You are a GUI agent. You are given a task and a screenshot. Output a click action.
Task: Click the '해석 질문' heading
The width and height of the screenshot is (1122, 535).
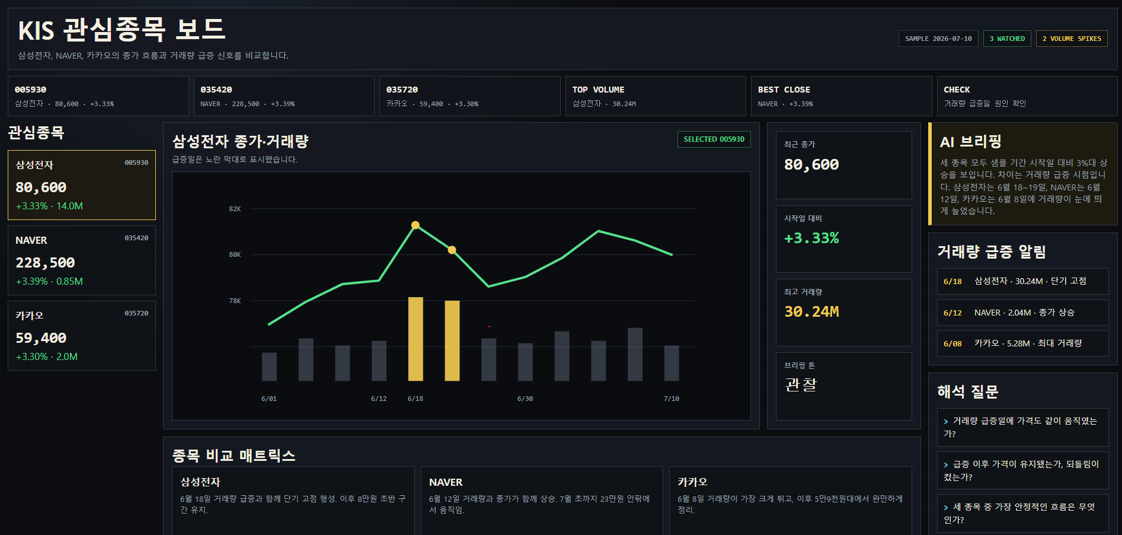tap(968, 391)
